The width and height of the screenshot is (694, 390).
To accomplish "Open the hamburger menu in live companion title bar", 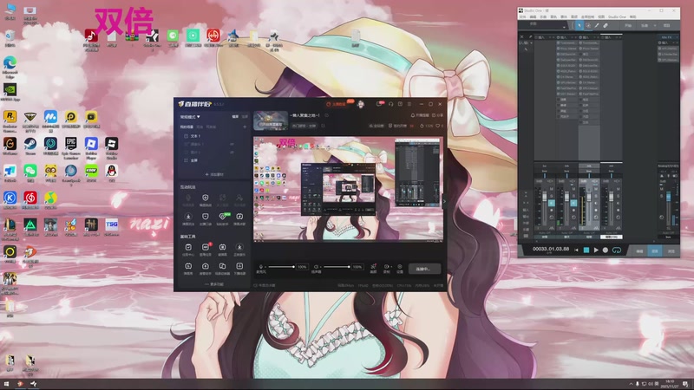I will coord(409,104).
